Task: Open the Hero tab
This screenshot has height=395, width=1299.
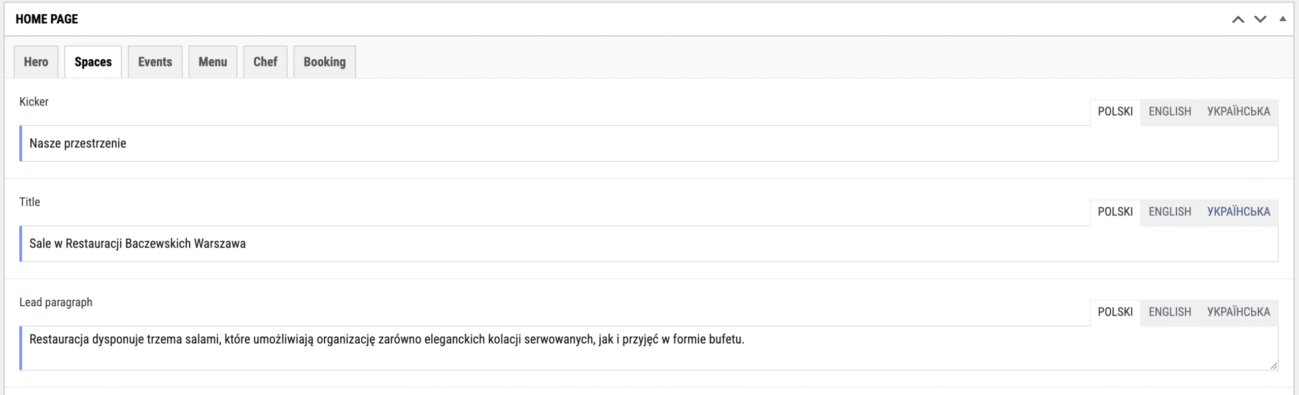Action: [36, 62]
